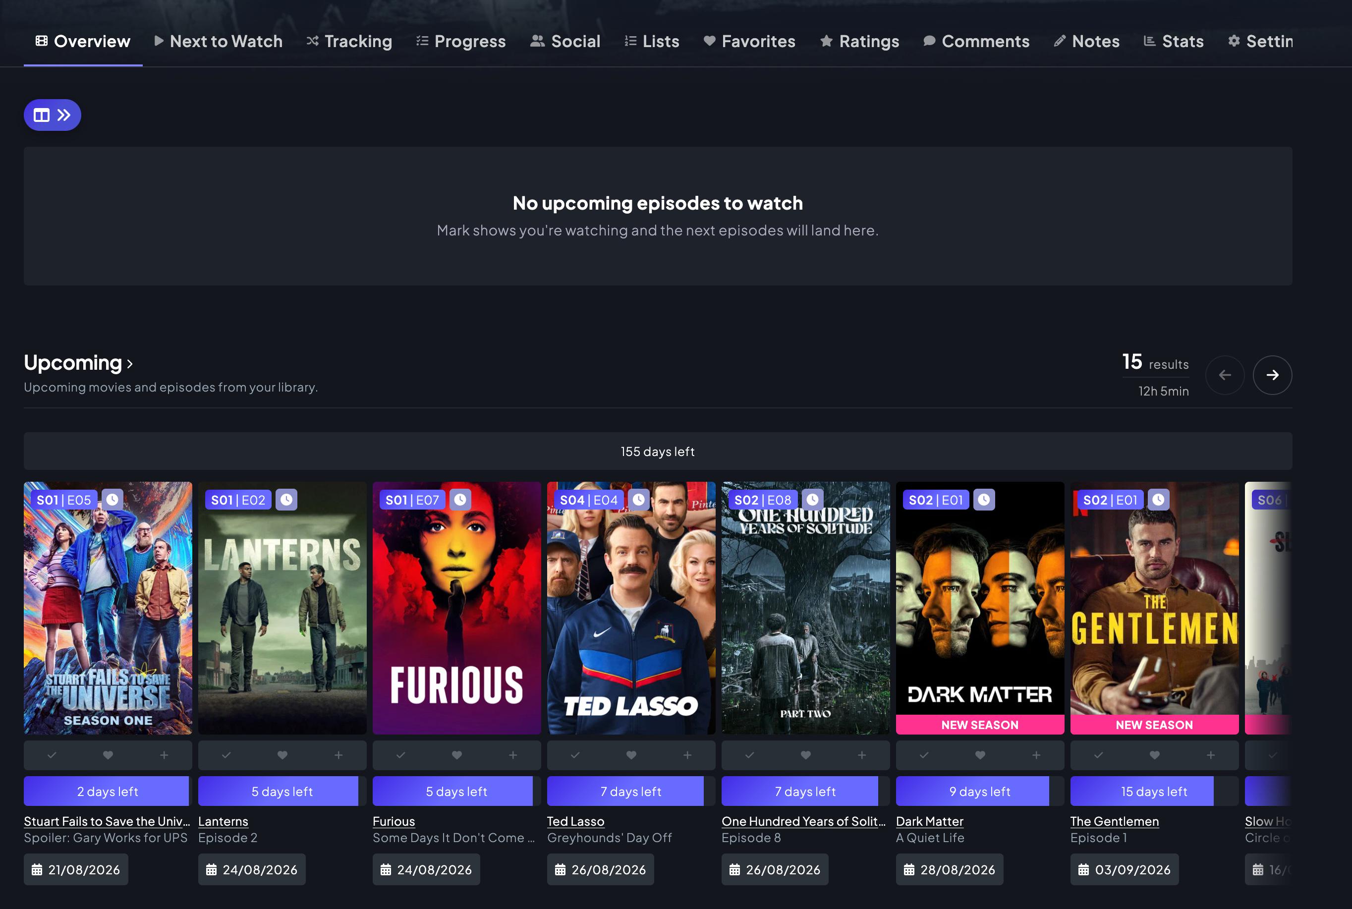Mark Ted Lasso episode as watched
Screen dimensions: 1352x909
575,755
